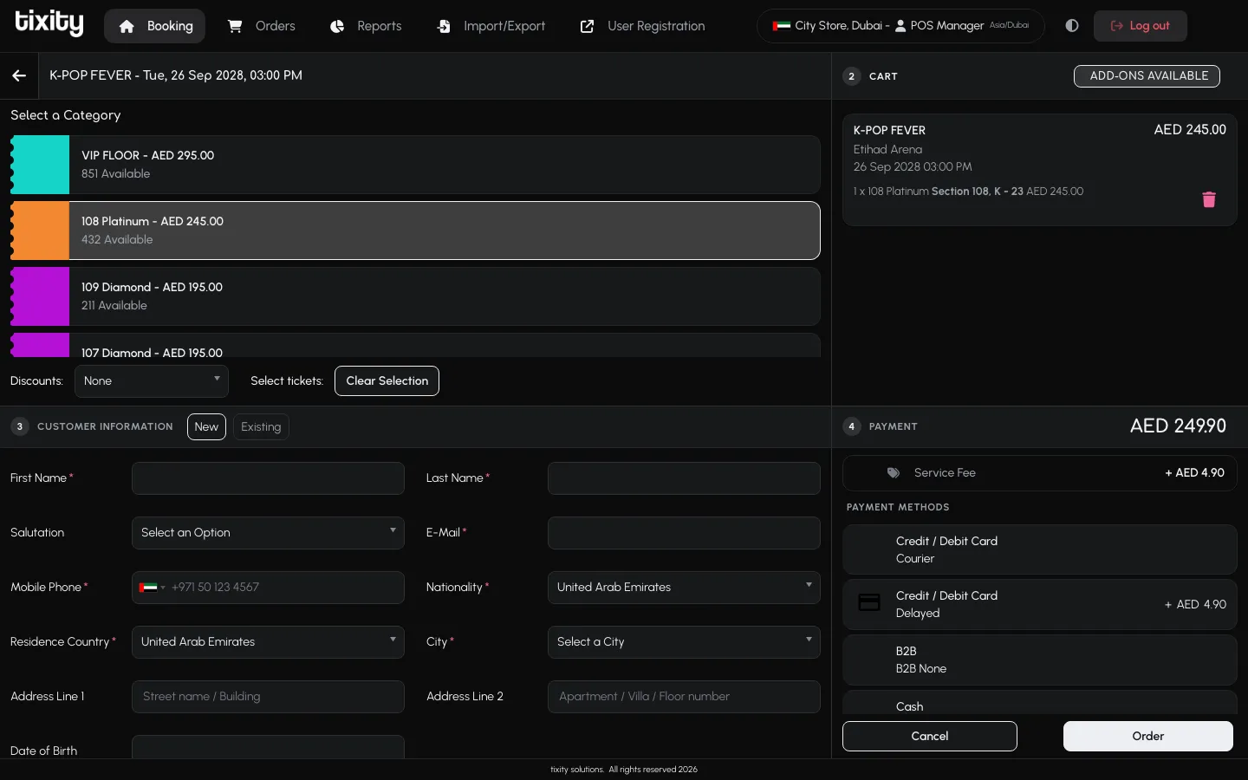Select the 107 Diamond category
Screen dimensions: 1248x780
(x=415, y=346)
